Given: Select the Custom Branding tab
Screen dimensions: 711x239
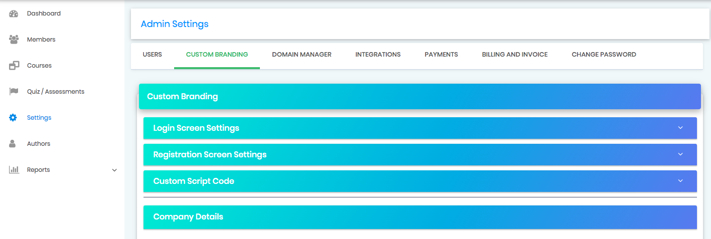Looking at the screenshot, I should point(217,55).
